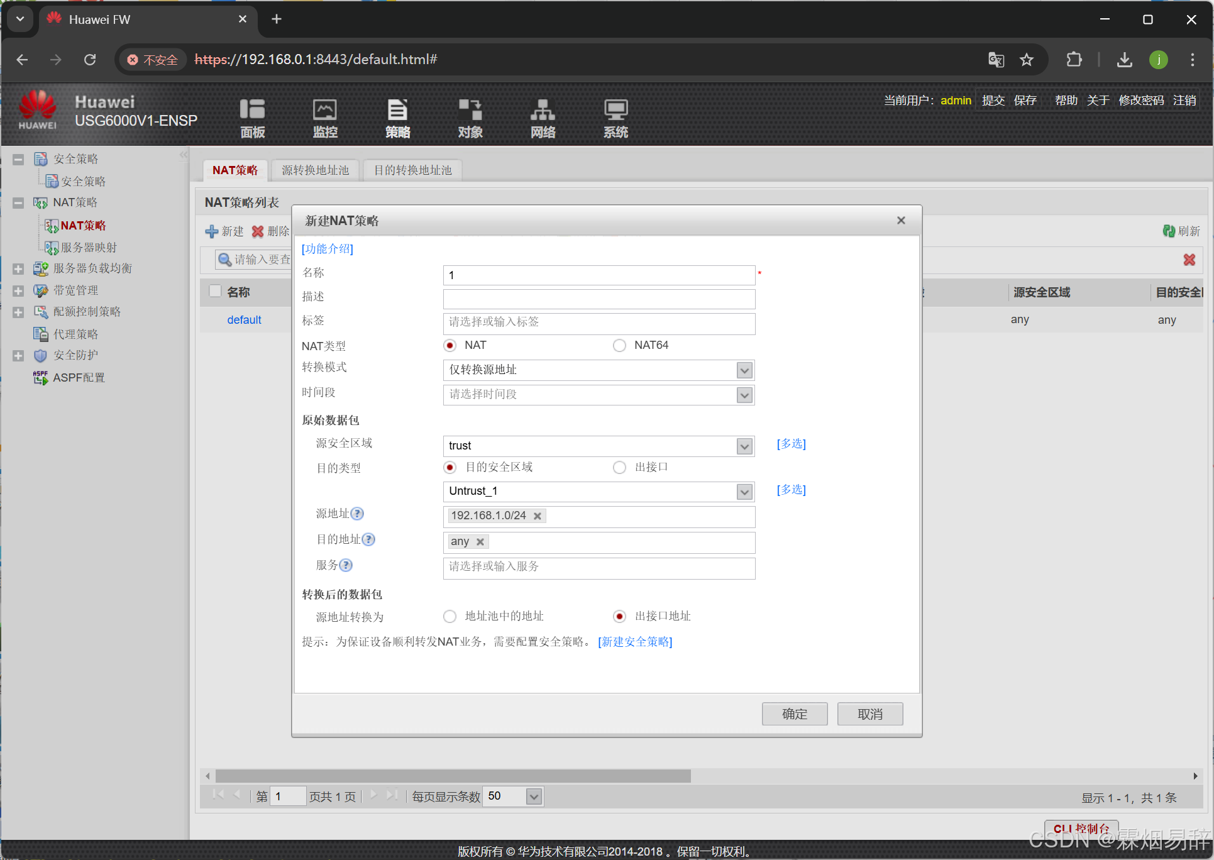1214x860 pixels.
Task: Click the 对象 objects icon
Action: point(470,110)
